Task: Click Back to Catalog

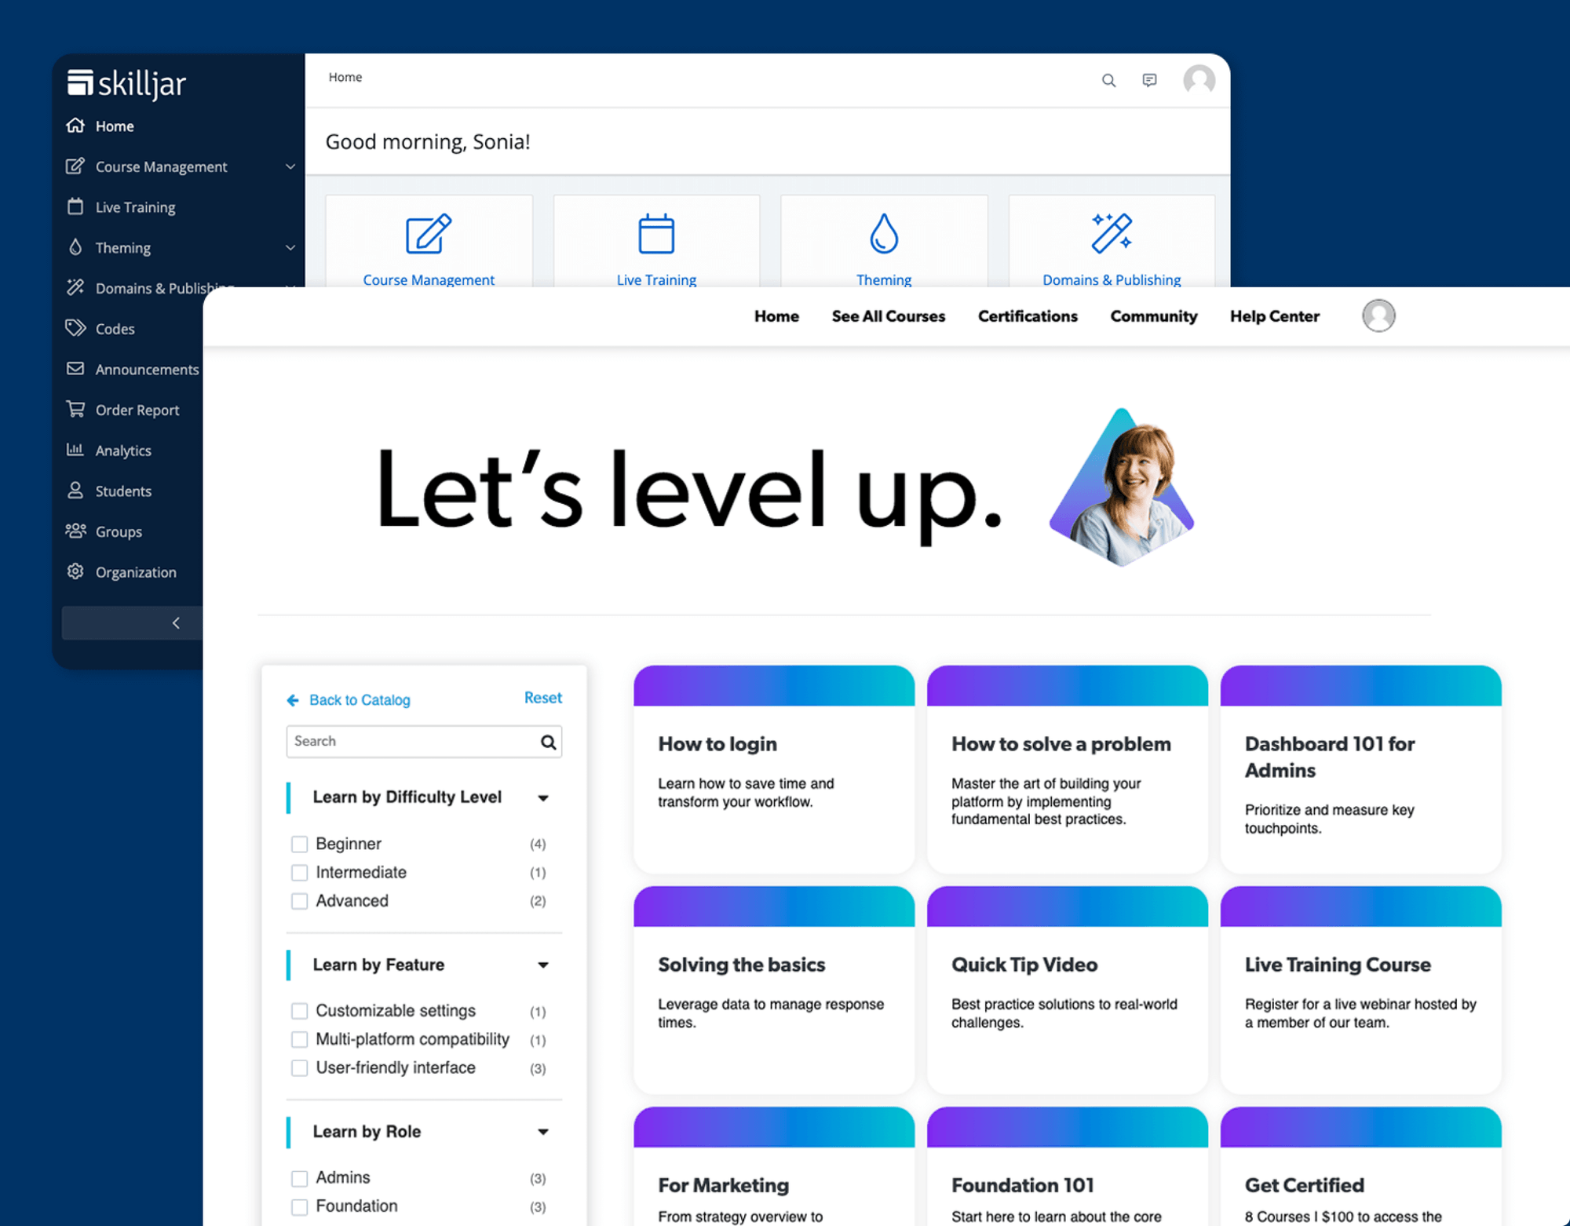Action: point(359,699)
